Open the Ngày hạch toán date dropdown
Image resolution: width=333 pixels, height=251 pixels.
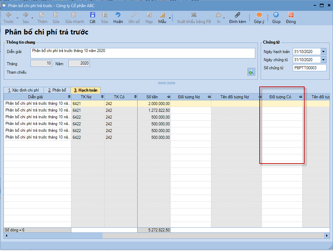[x=323, y=52]
